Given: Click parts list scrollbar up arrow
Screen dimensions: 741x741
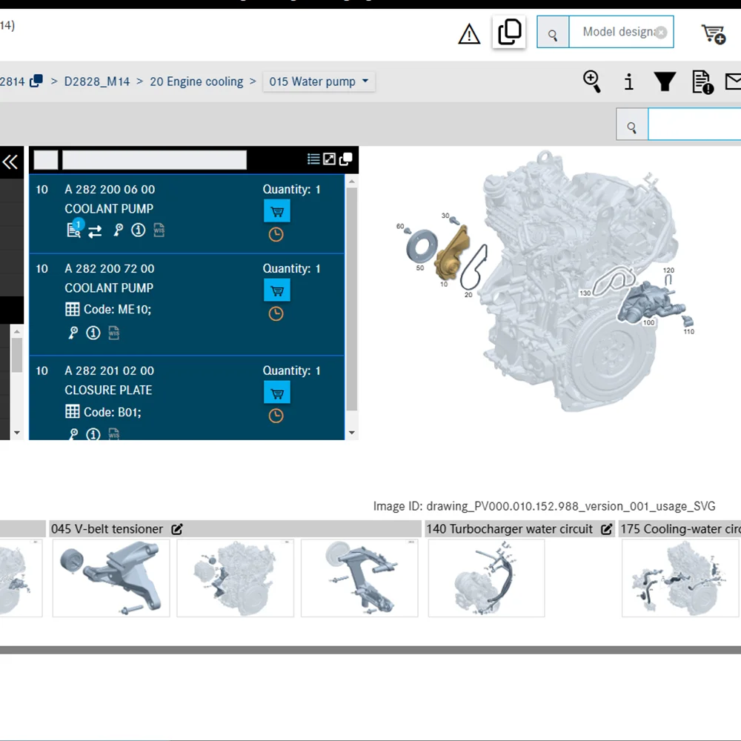Looking at the screenshot, I should click(351, 182).
